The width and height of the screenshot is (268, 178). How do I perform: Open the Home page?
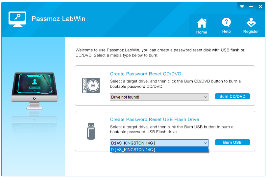202,26
